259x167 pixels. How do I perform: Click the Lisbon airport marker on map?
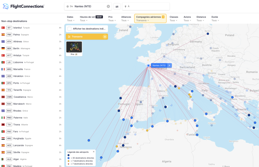click(119, 111)
